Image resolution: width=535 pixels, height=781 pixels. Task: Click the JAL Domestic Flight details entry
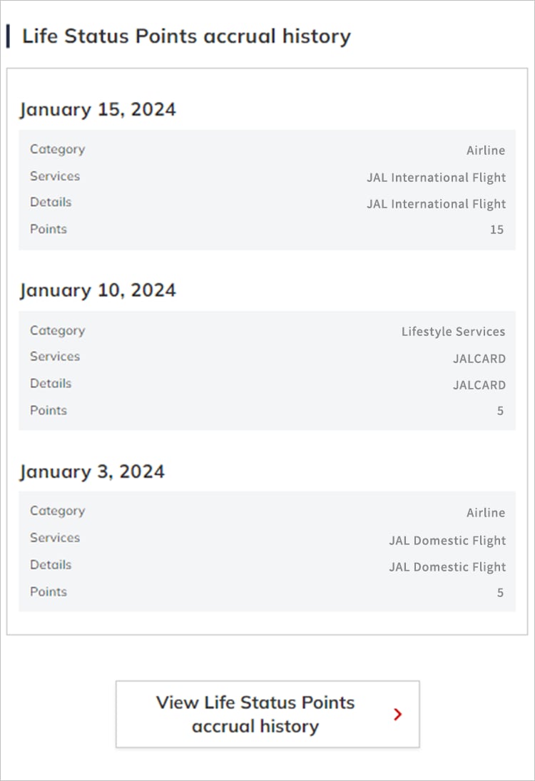pos(447,566)
